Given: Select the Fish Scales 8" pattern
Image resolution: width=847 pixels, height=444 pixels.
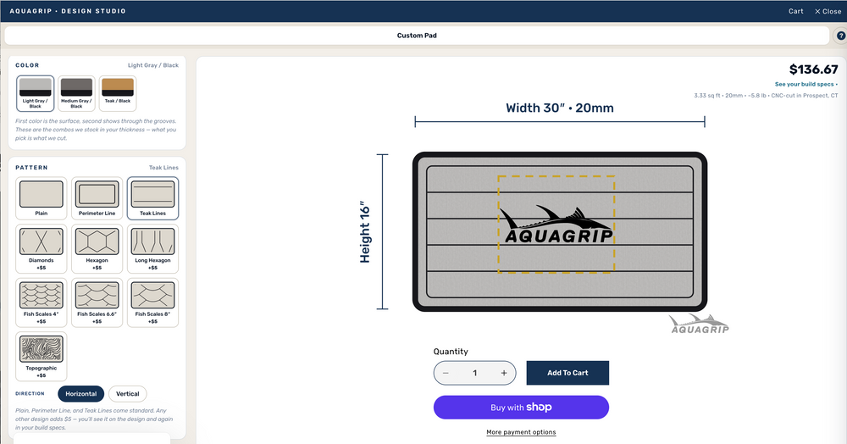Looking at the screenshot, I should [152, 302].
